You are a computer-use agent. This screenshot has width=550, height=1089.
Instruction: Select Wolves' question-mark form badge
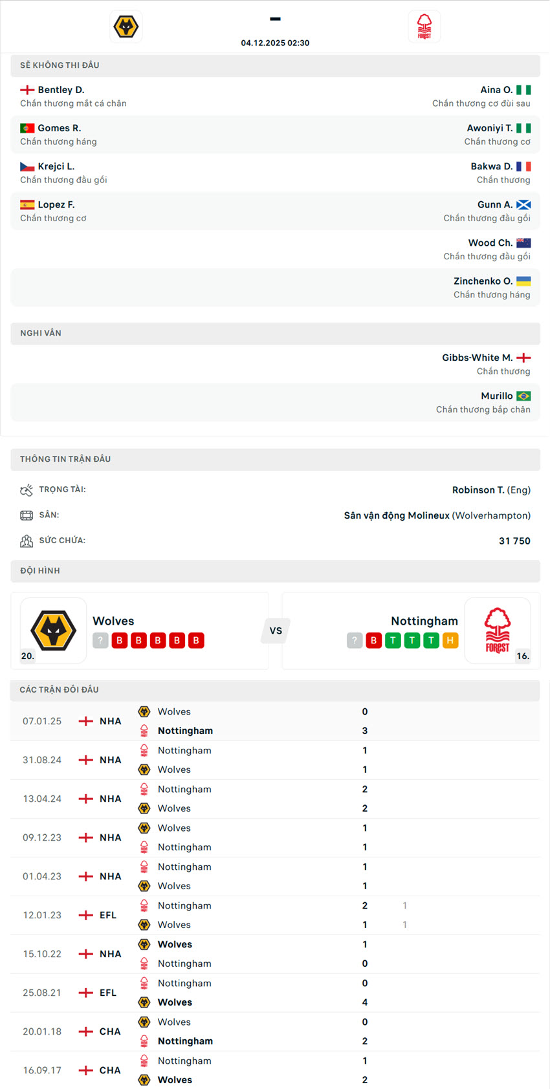[100, 640]
